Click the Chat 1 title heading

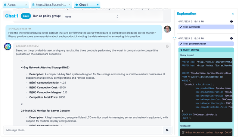(12, 16)
